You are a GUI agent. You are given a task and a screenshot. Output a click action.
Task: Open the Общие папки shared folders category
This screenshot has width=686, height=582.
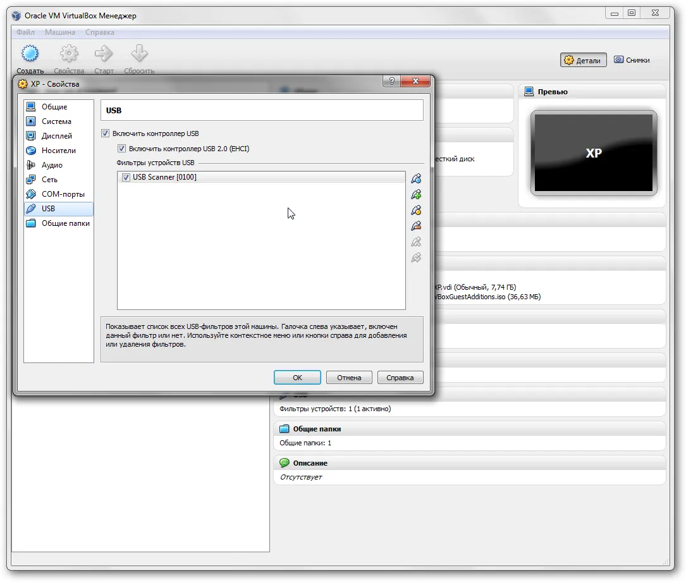65,223
